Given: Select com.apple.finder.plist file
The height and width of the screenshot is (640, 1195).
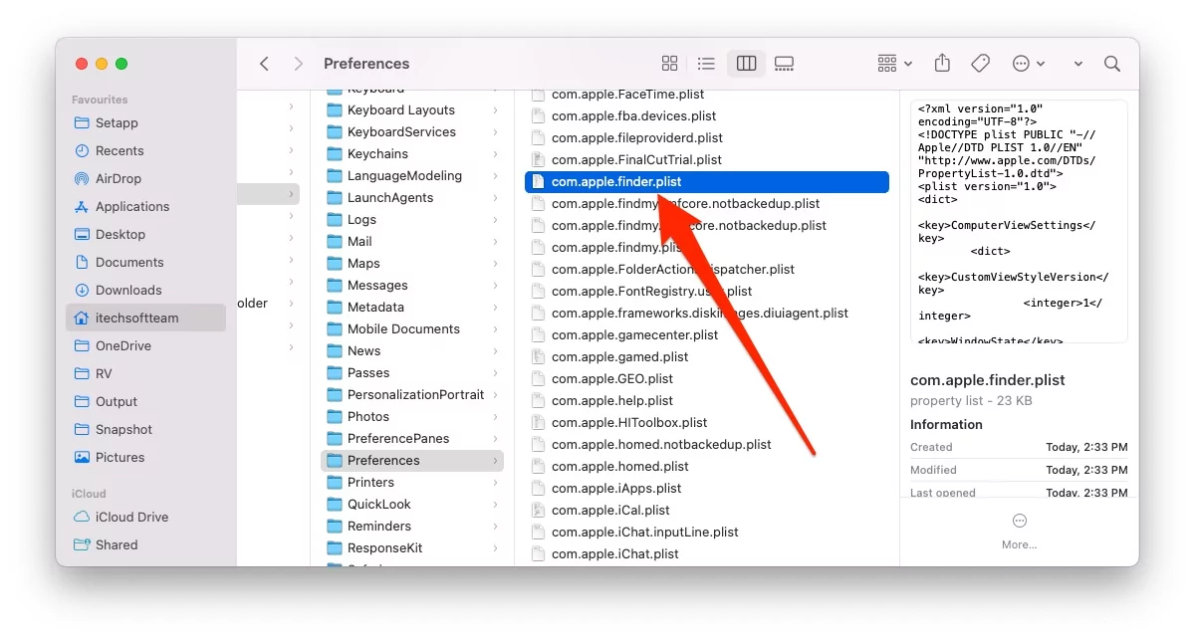Looking at the screenshot, I should tap(707, 182).
